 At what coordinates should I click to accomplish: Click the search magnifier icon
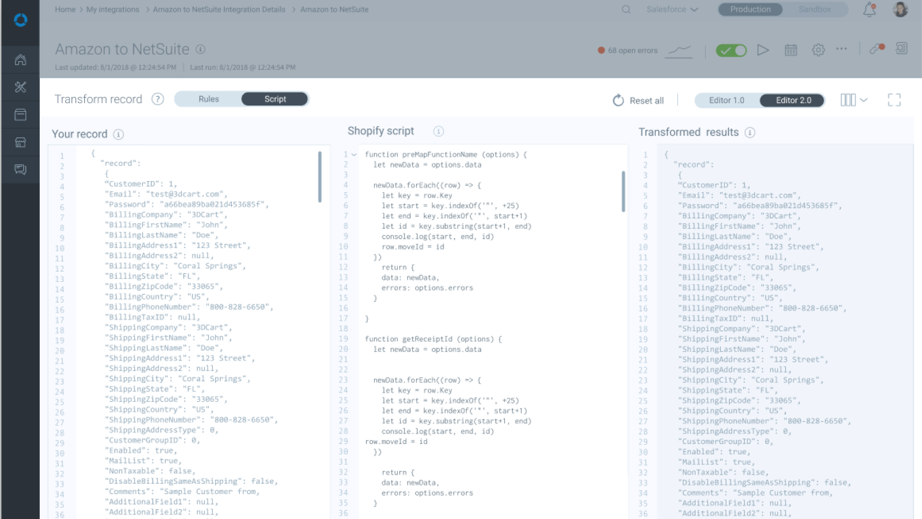[626, 9]
